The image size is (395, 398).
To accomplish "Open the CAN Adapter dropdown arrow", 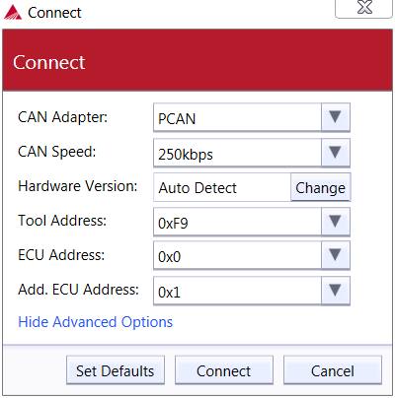I will coord(335,117).
